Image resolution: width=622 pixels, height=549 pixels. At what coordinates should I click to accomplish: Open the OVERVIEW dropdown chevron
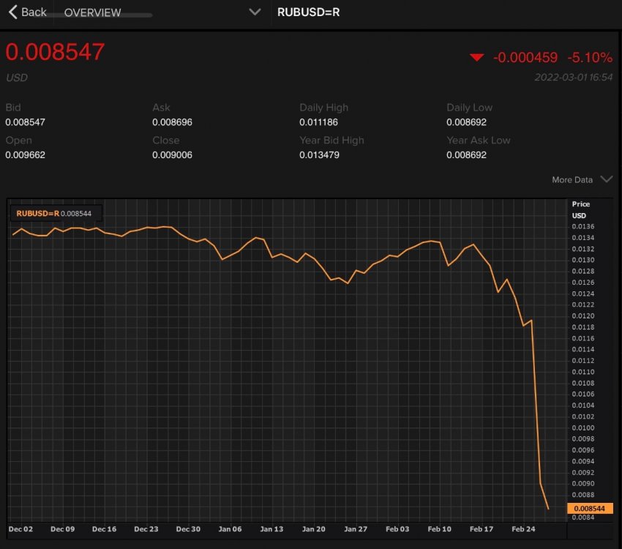click(255, 12)
